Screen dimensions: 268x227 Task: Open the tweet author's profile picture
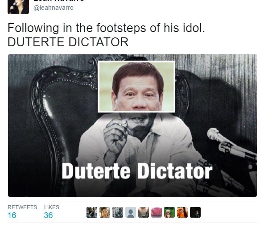18,7
